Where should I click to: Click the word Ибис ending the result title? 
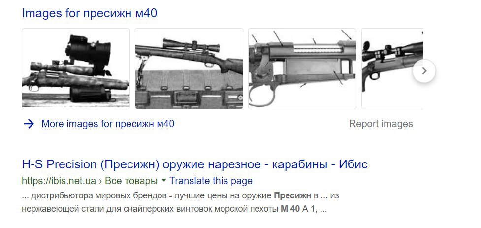point(353,164)
